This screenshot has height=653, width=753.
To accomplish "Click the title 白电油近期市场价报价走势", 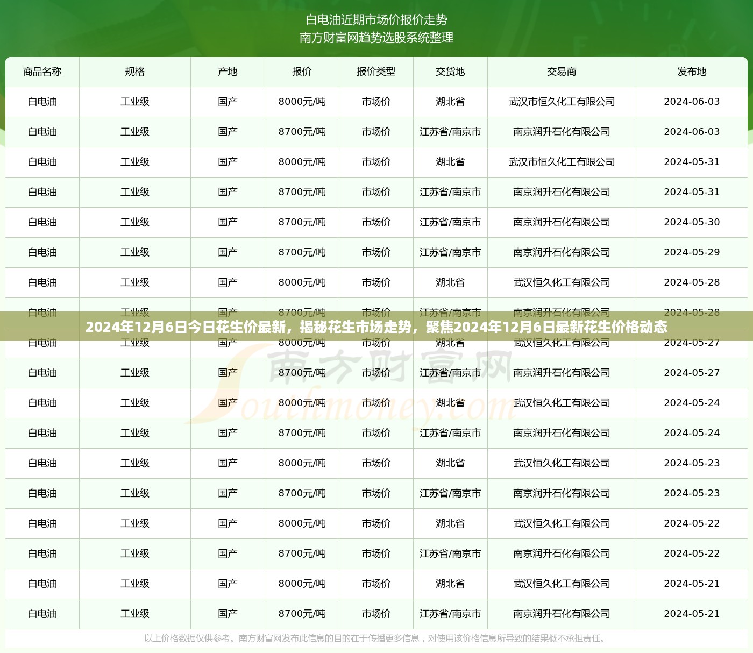I will (376, 20).
